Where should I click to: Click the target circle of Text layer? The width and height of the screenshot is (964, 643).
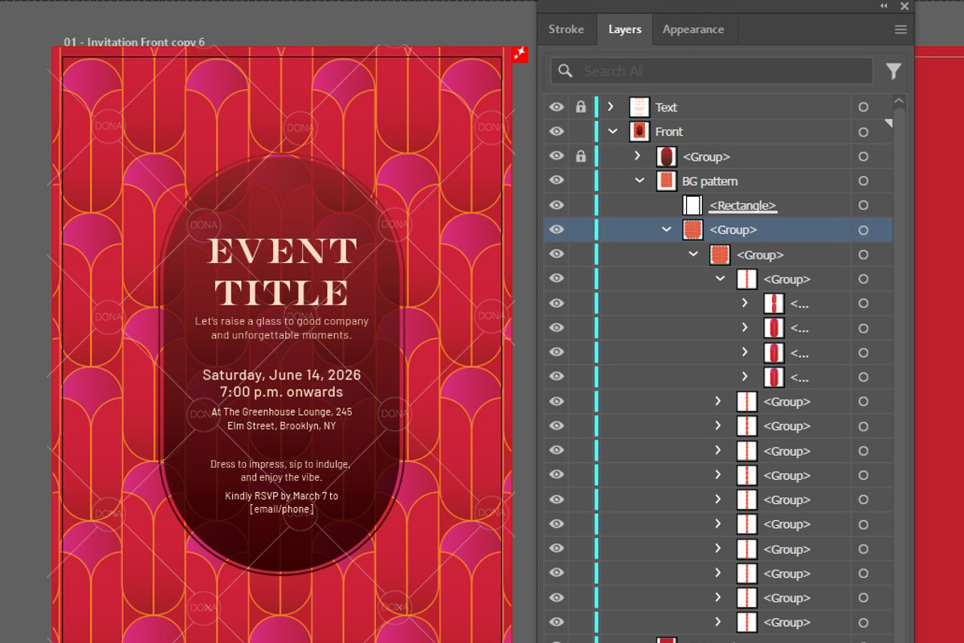coord(864,107)
